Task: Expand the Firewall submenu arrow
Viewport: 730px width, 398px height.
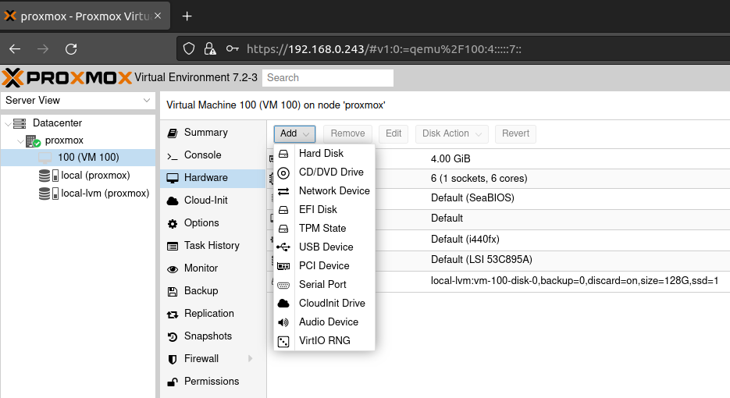Action: point(251,359)
